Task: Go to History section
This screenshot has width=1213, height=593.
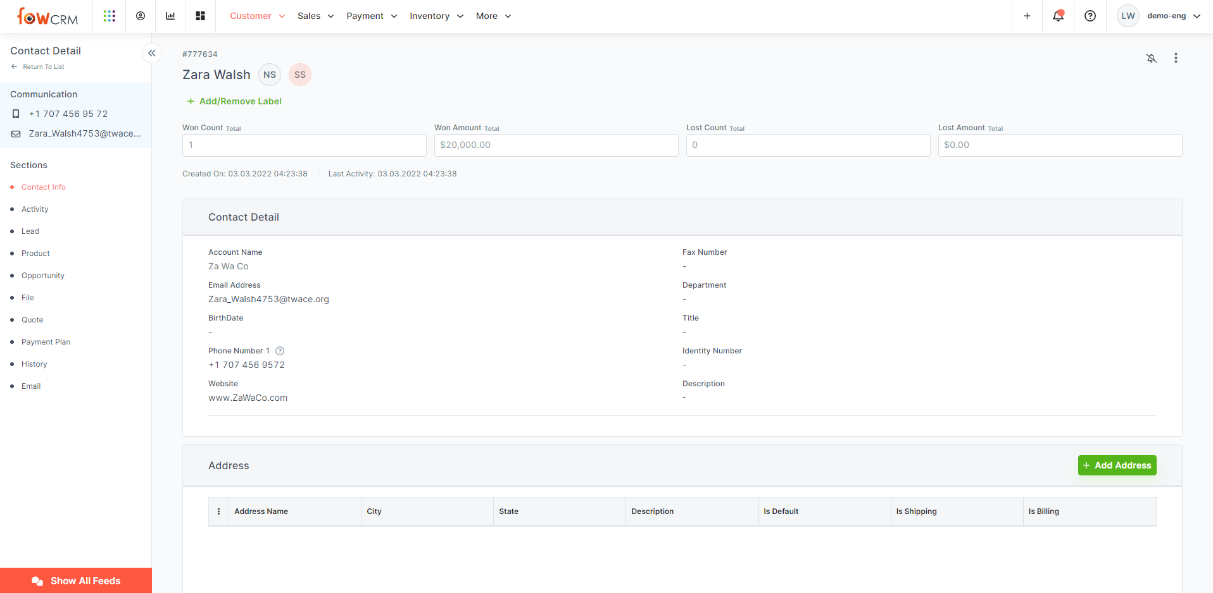Action: (34, 364)
